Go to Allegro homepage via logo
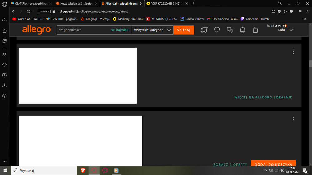The width and height of the screenshot is (312, 175). (x=37, y=30)
